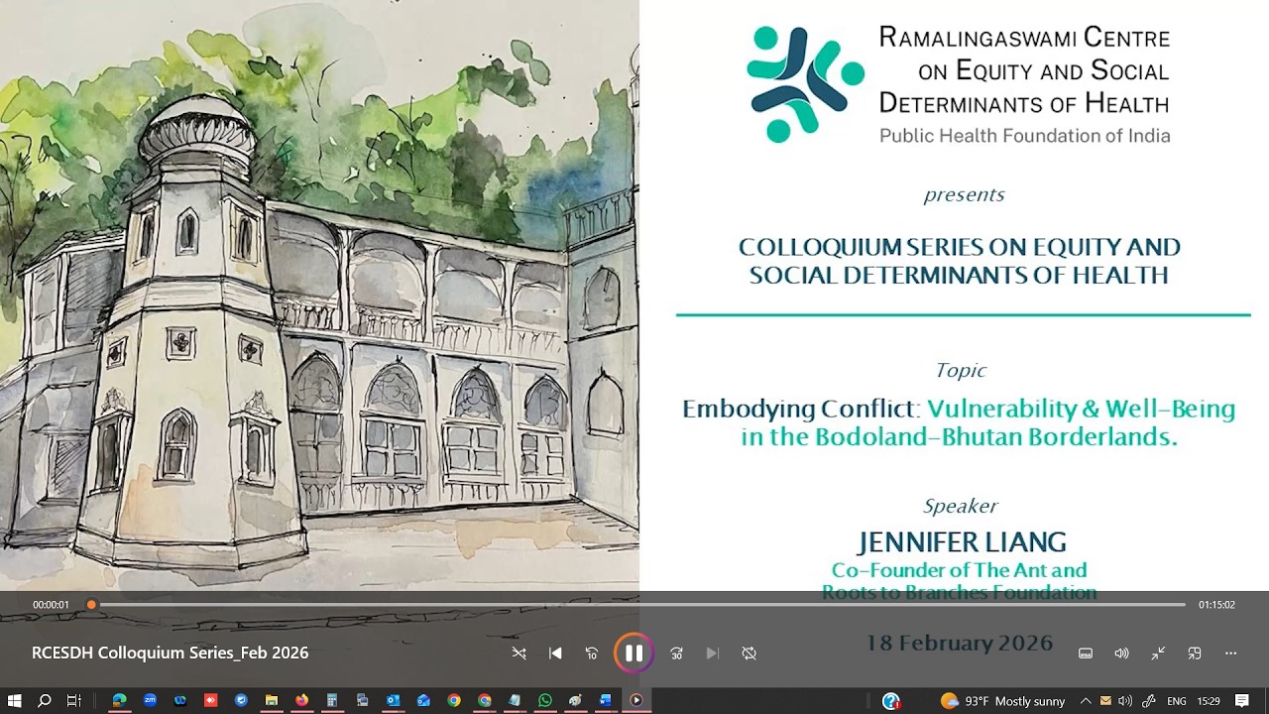Open player volume control
The width and height of the screenshot is (1269, 714).
[x=1121, y=654]
